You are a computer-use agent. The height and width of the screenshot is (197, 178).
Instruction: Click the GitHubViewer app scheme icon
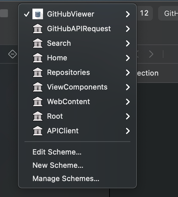(38, 14)
